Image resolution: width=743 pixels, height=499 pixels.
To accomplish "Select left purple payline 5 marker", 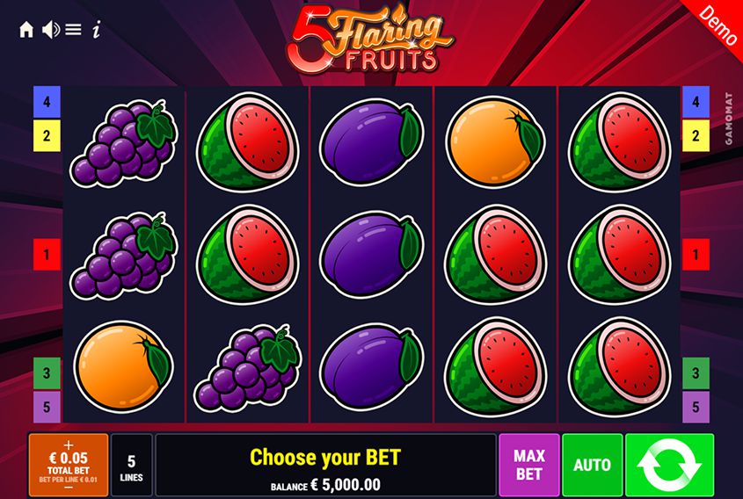I will (x=47, y=407).
